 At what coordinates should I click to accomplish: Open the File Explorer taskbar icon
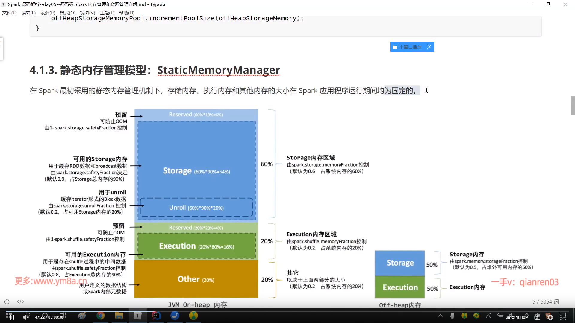(x=119, y=316)
